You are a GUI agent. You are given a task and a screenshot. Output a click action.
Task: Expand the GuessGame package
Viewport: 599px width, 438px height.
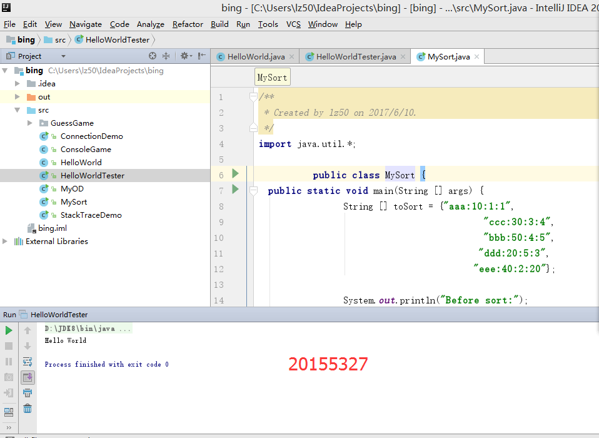point(30,123)
